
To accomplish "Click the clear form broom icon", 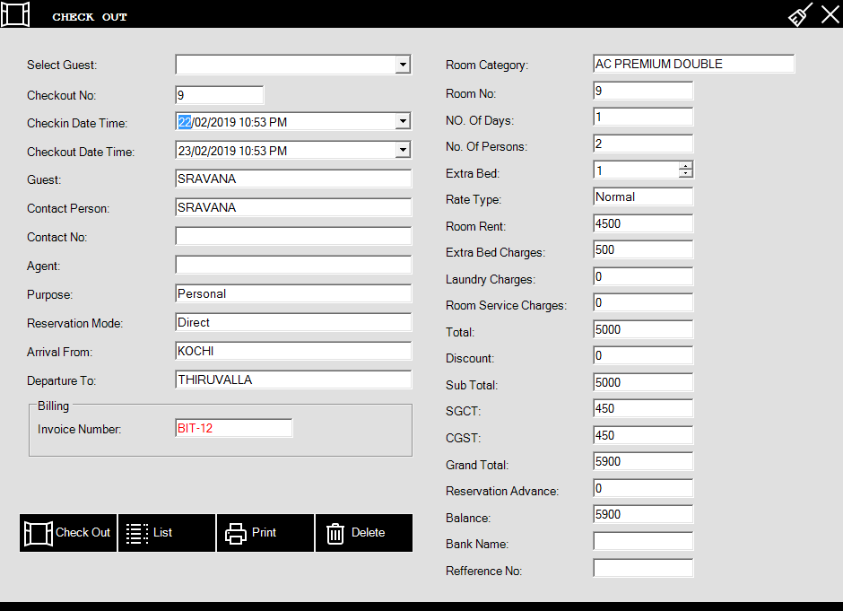I will [x=800, y=14].
